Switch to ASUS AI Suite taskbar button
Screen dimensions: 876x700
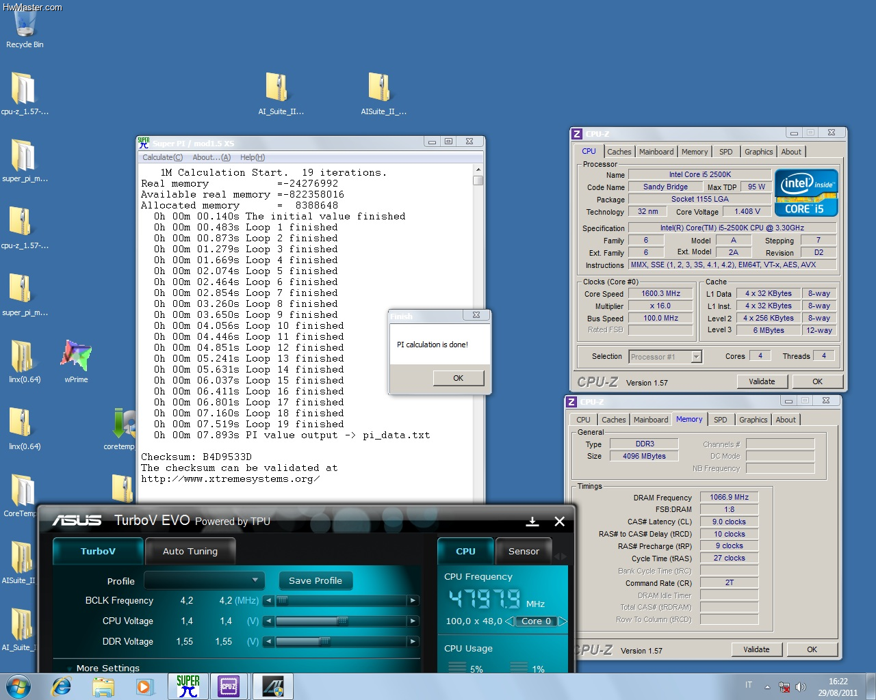(273, 686)
